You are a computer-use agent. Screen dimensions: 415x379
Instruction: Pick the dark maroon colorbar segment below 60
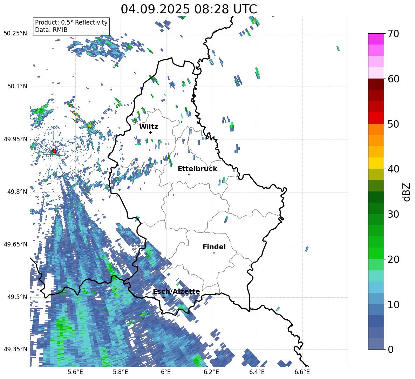[x=376, y=84]
